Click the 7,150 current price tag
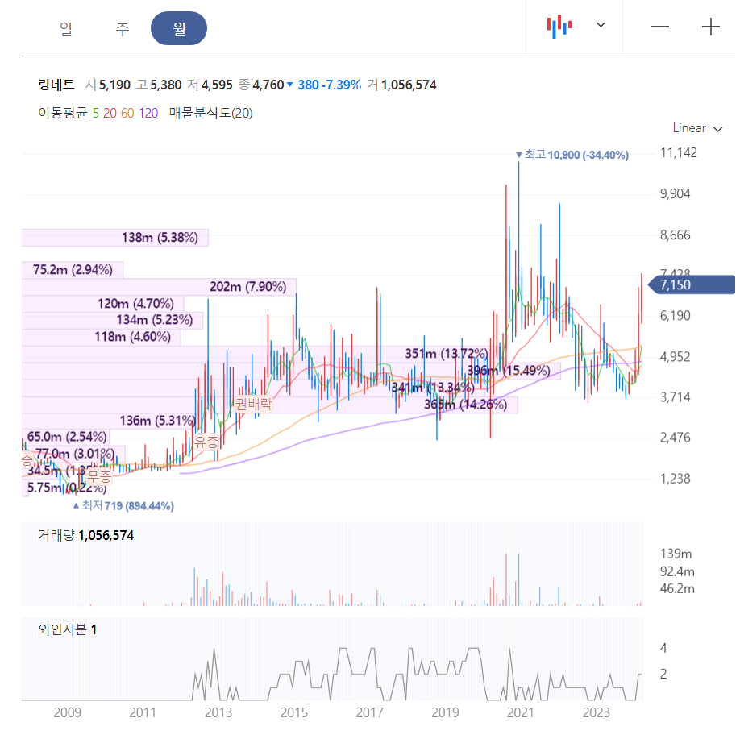Screen dimensions: 740x739 pyautogui.click(x=692, y=285)
